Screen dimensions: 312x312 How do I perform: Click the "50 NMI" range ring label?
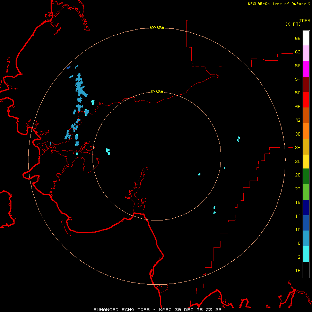tap(157, 92)
